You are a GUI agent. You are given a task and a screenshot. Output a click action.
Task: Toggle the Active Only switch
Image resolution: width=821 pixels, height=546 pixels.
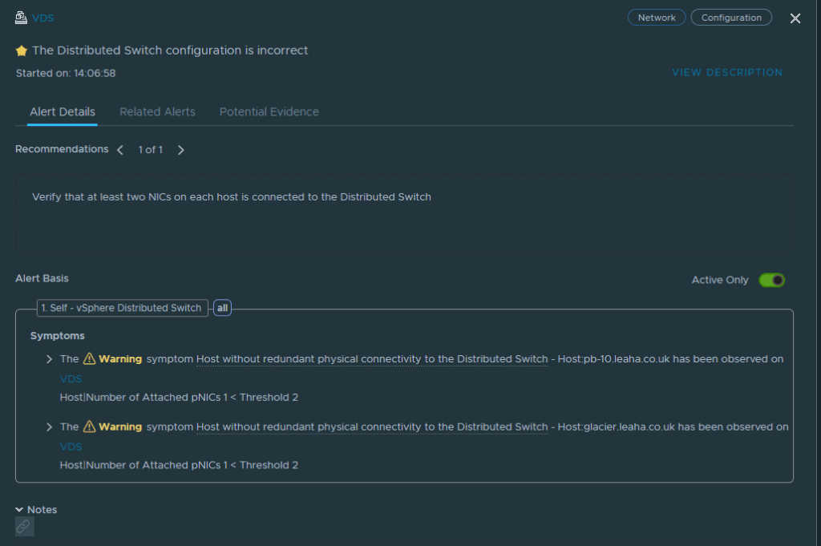(772, 280)
